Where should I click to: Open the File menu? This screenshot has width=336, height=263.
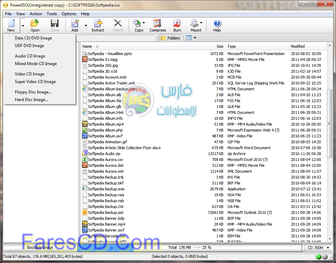[x=8, y=14]
